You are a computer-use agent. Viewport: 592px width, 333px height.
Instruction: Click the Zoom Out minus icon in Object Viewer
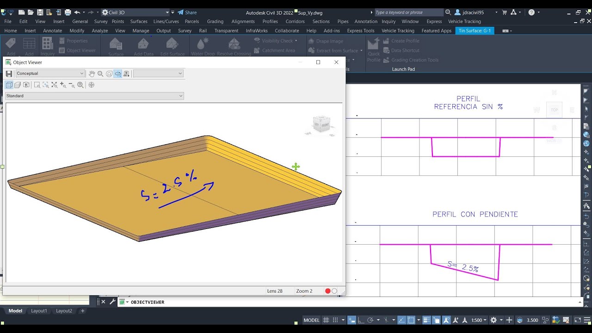(72, 85)
